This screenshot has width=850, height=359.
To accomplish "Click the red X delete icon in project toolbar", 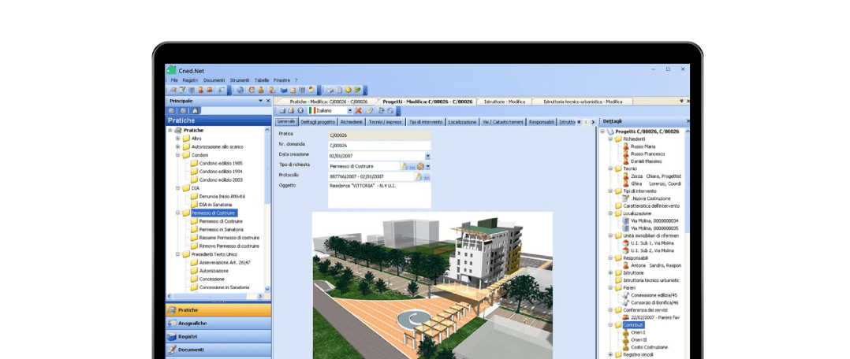I will point(358,111).
